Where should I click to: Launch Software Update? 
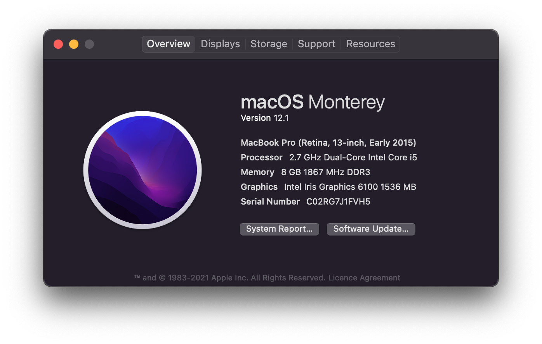[x=371, y=229]
